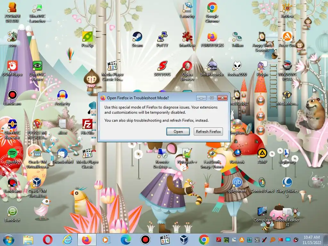
Task: Select the XnView desktop icon
Action: tap(287, 10)
